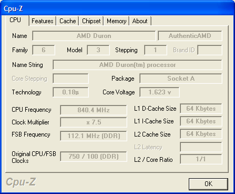Image resolution: width=235 pixels, height=194 pixels.
Task: Click the 1.623 v core voltage field
Action: point(159,92)
